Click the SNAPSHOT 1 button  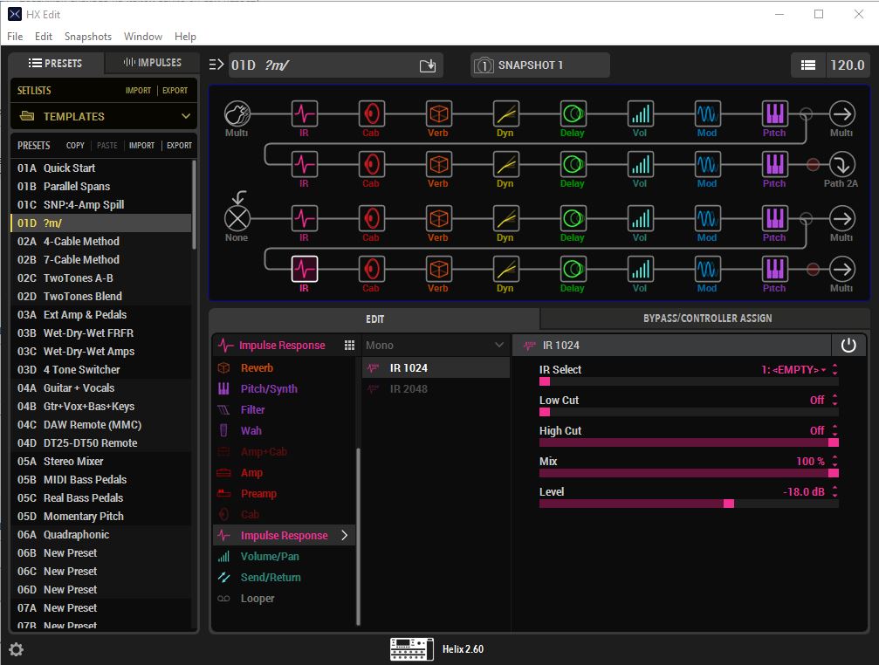click(x=539, y=65)
